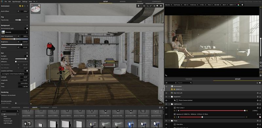The height and width of the screenshot is (128, 262).
Task: Hide the Plant Miro prop
Action: click(x=166, y=124)
